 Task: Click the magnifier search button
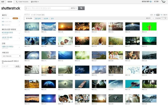click(81, 8)
